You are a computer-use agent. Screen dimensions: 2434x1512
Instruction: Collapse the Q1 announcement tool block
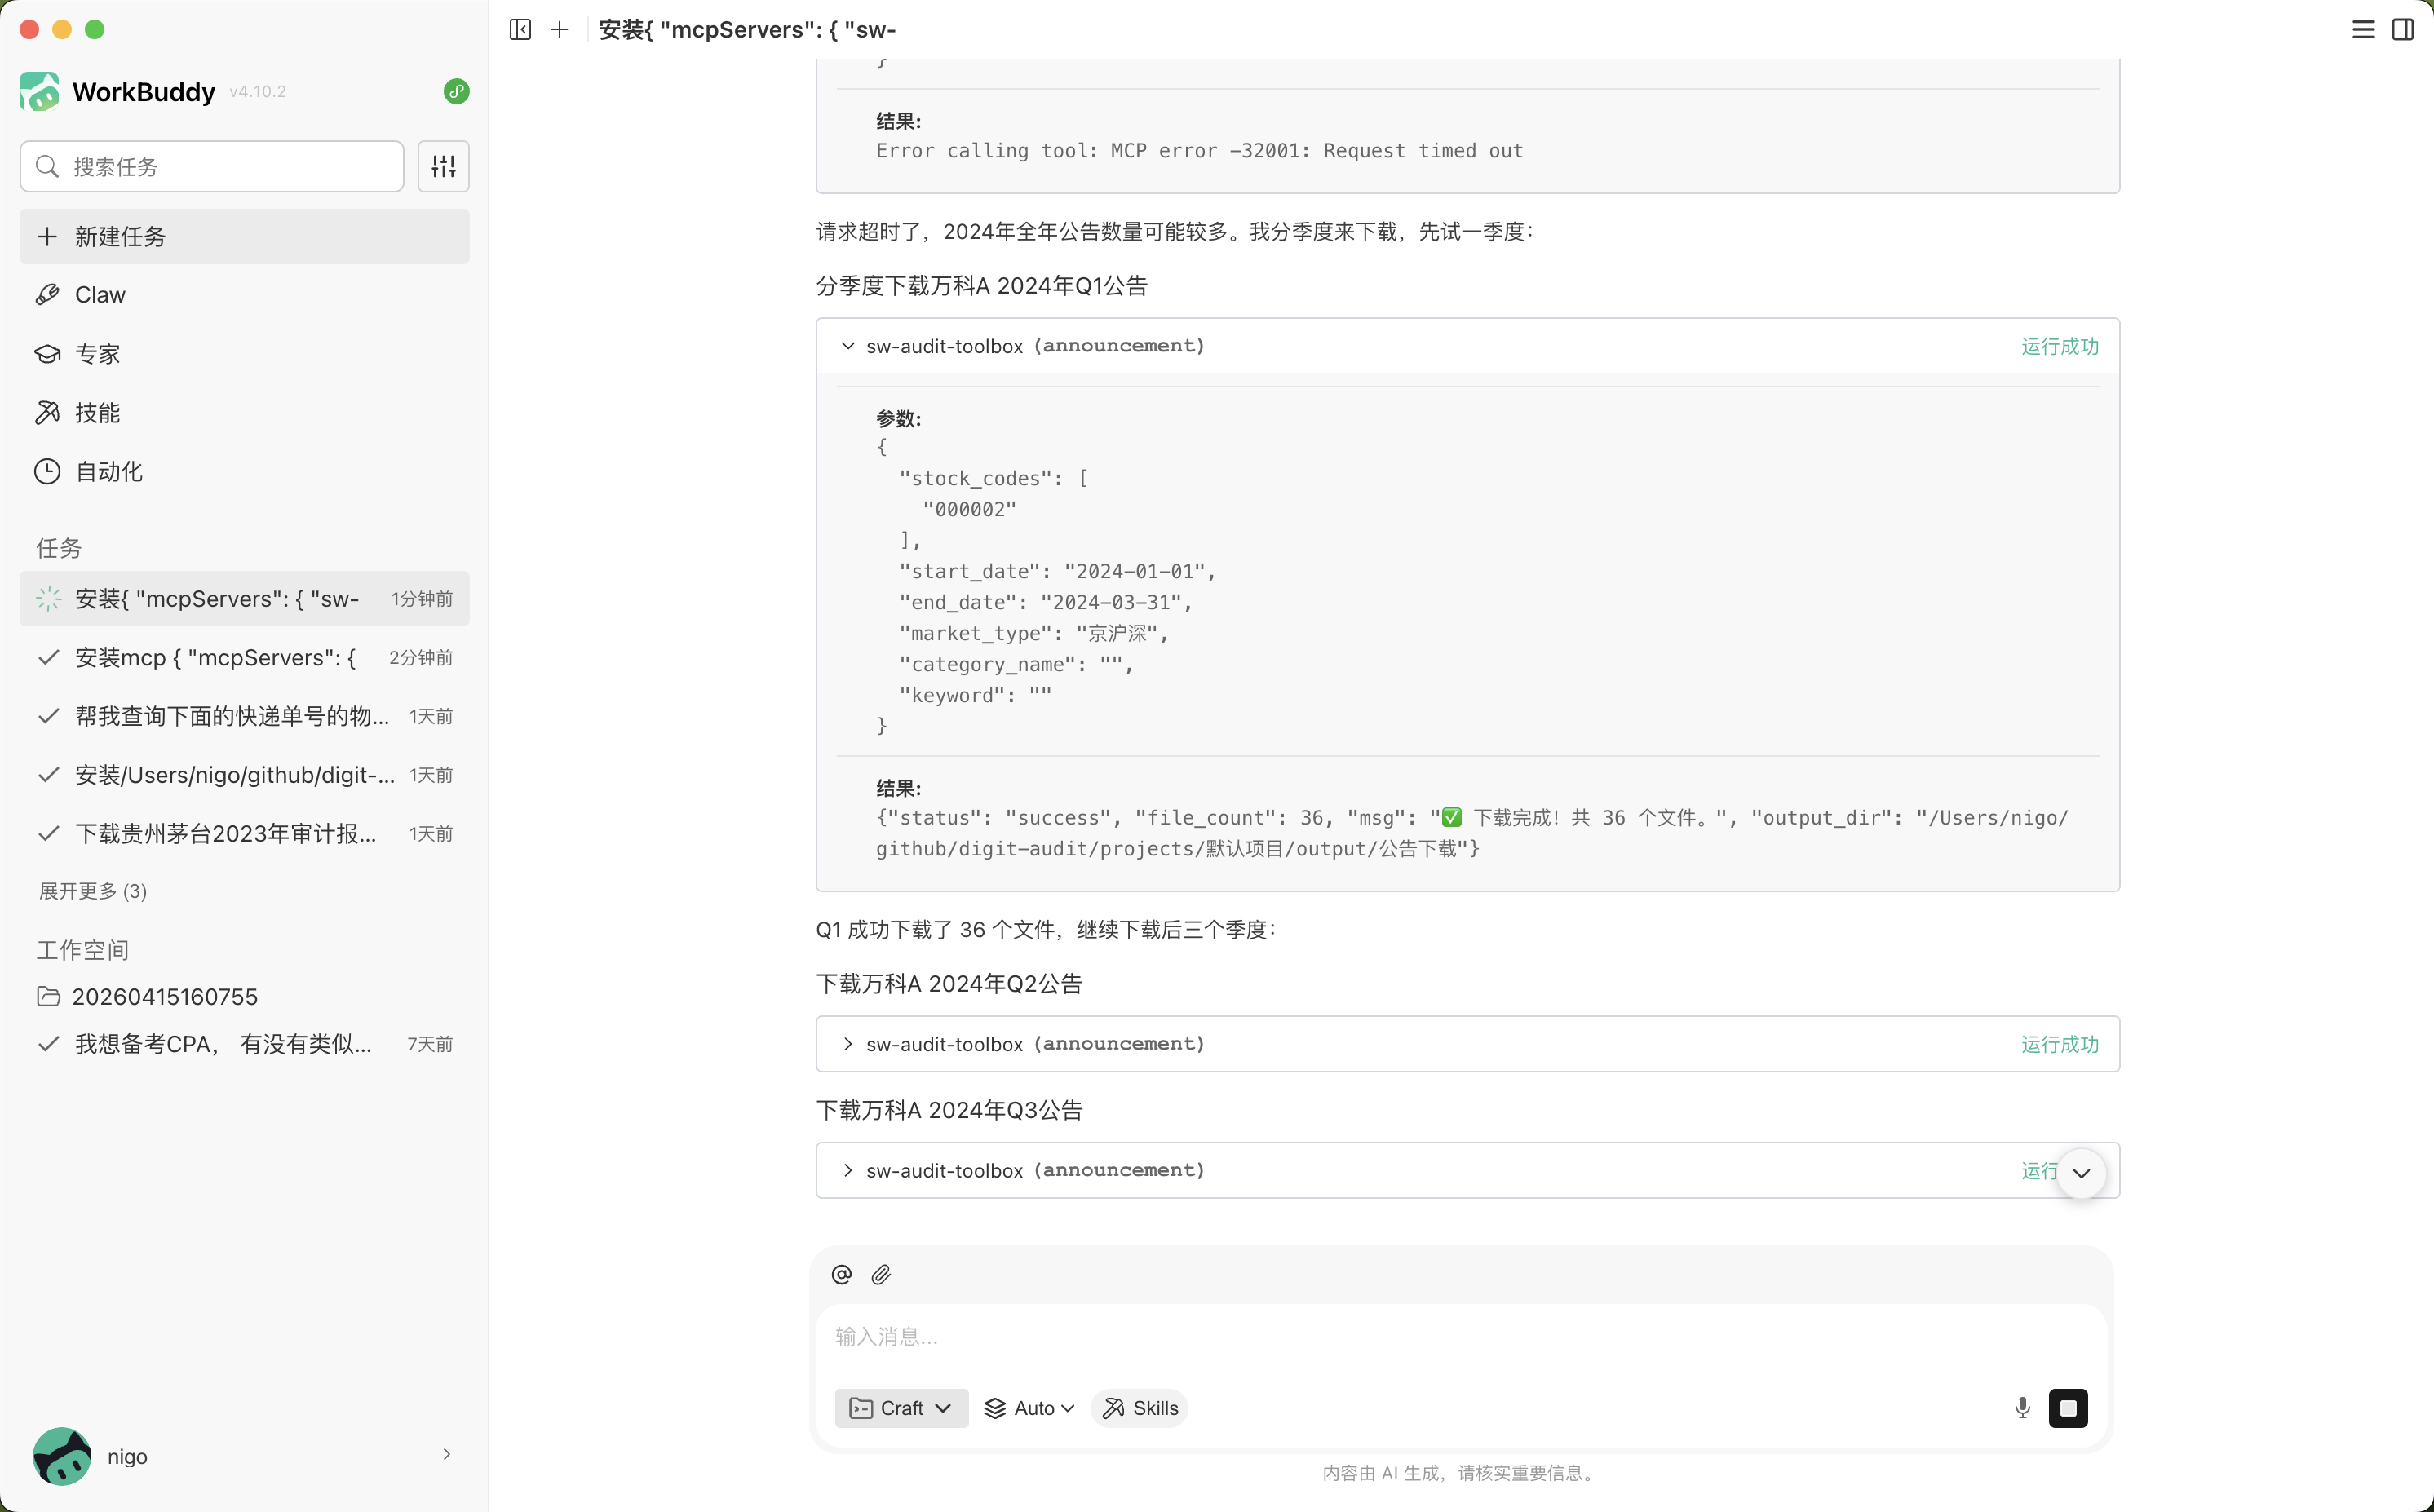[x=848, y=346]
